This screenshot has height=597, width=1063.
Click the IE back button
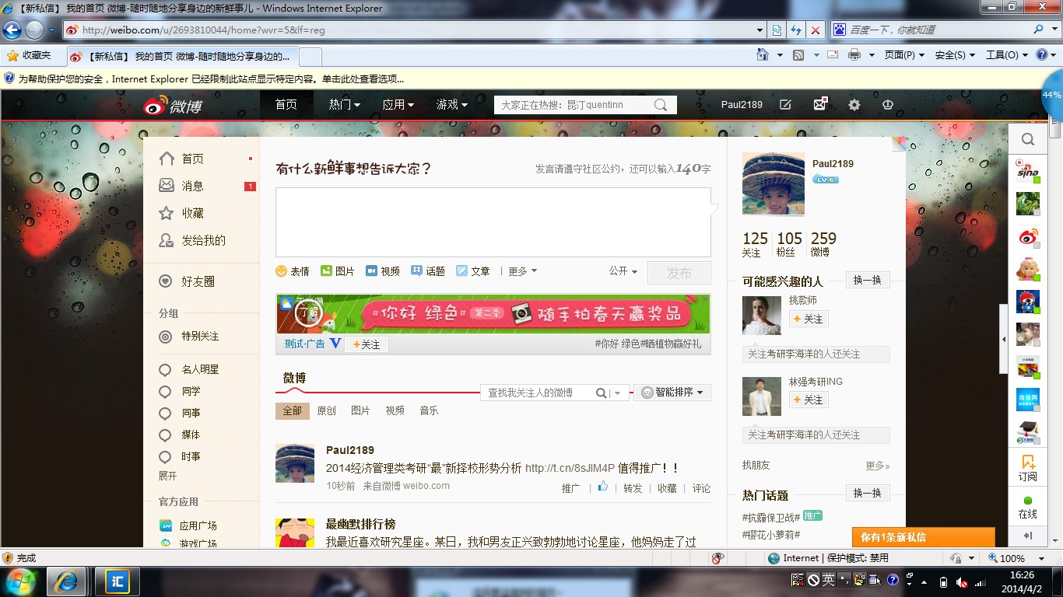12,30
